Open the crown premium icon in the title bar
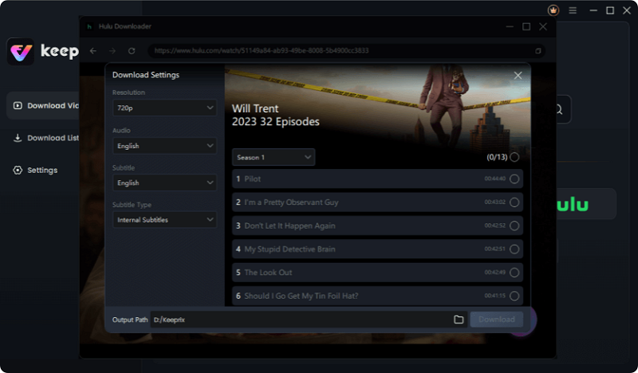 [553, 10]
